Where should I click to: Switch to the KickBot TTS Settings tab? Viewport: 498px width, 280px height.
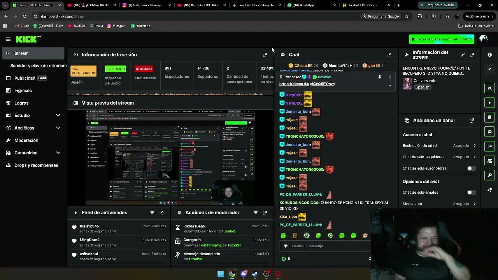[366, 5]
